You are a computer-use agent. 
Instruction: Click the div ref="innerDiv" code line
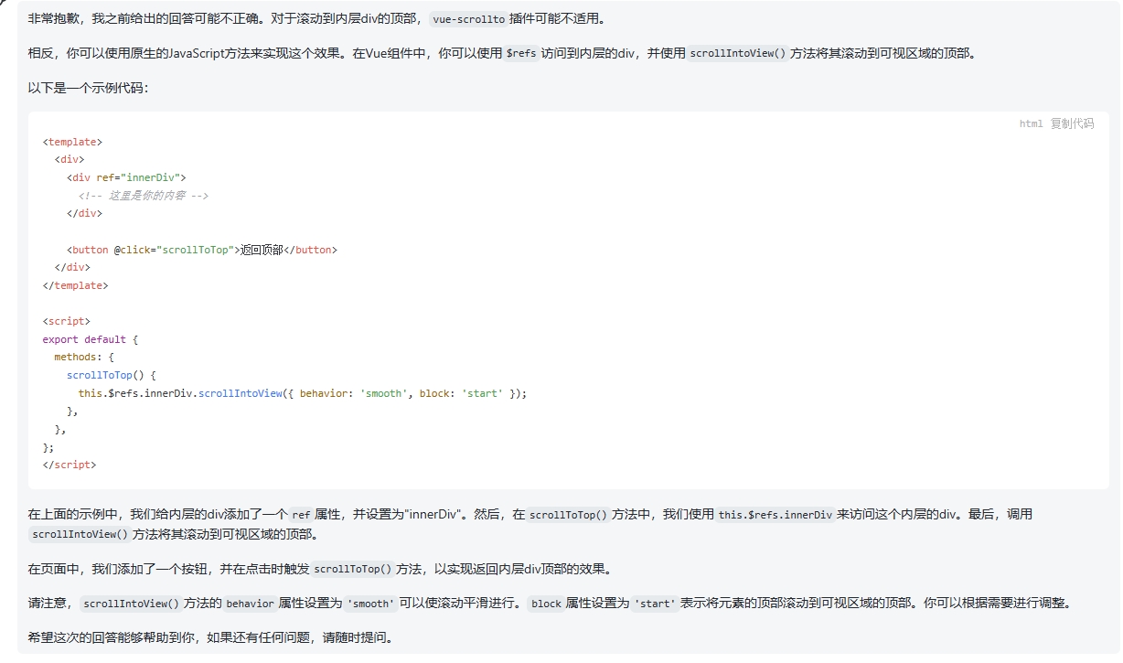(x=126, y=177)
